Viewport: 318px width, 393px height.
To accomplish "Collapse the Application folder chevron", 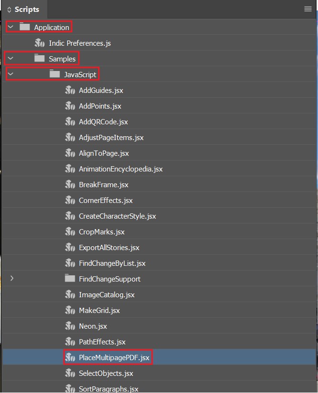I will (x=10, y=27).
